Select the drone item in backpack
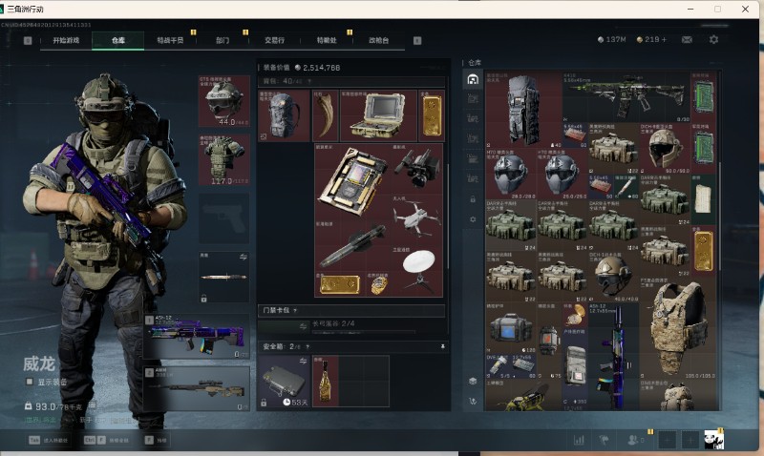Viewport: 764px width, 456px height. (417, 220)
